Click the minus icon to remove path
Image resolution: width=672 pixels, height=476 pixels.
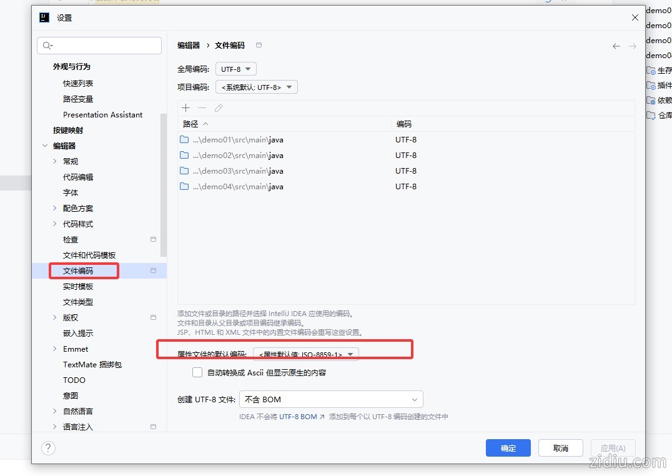[x=202, y=108]
